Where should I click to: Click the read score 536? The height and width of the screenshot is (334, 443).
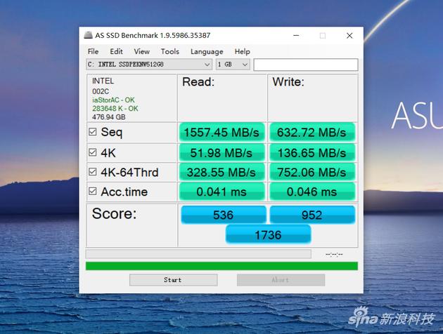[x=224, y=215]
